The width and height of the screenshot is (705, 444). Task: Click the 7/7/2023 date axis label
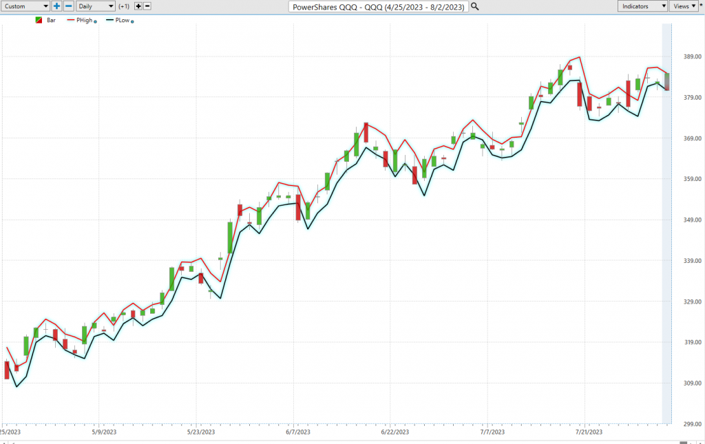coord(492,432)
